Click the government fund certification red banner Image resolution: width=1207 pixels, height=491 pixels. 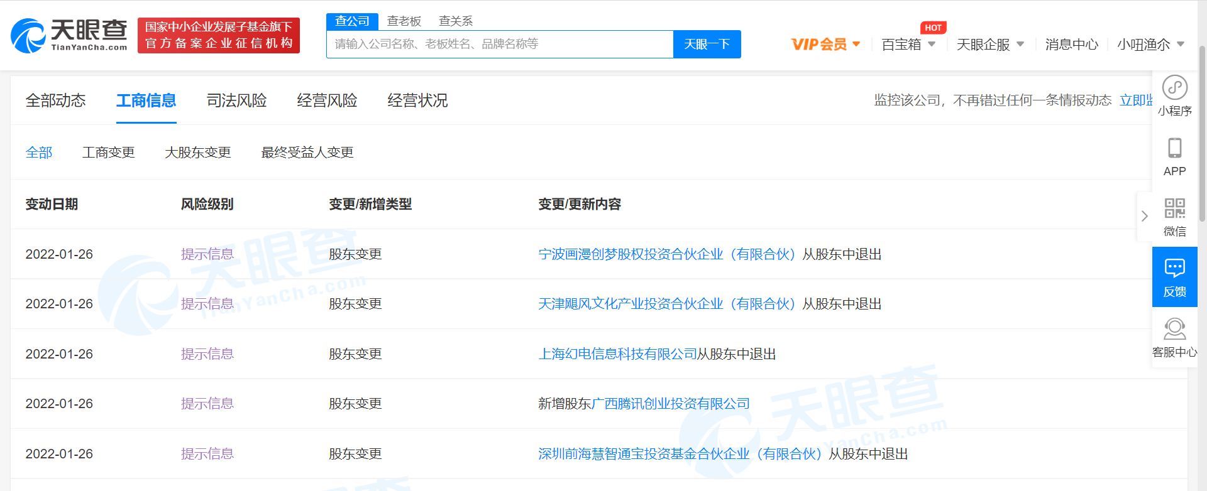[219, 35]
